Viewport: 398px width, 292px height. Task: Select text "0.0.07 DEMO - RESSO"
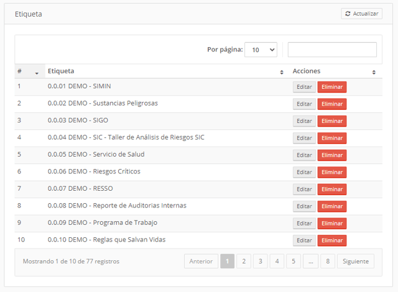80,188
